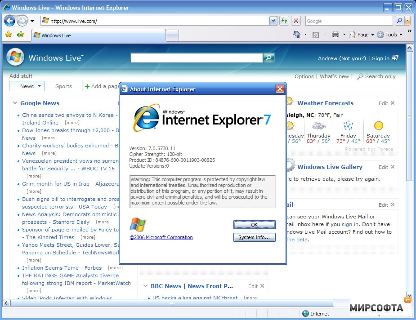Expand the command bar overflow chevron
This screenshot has width=416, height=320.
click(x=410, y=31)
